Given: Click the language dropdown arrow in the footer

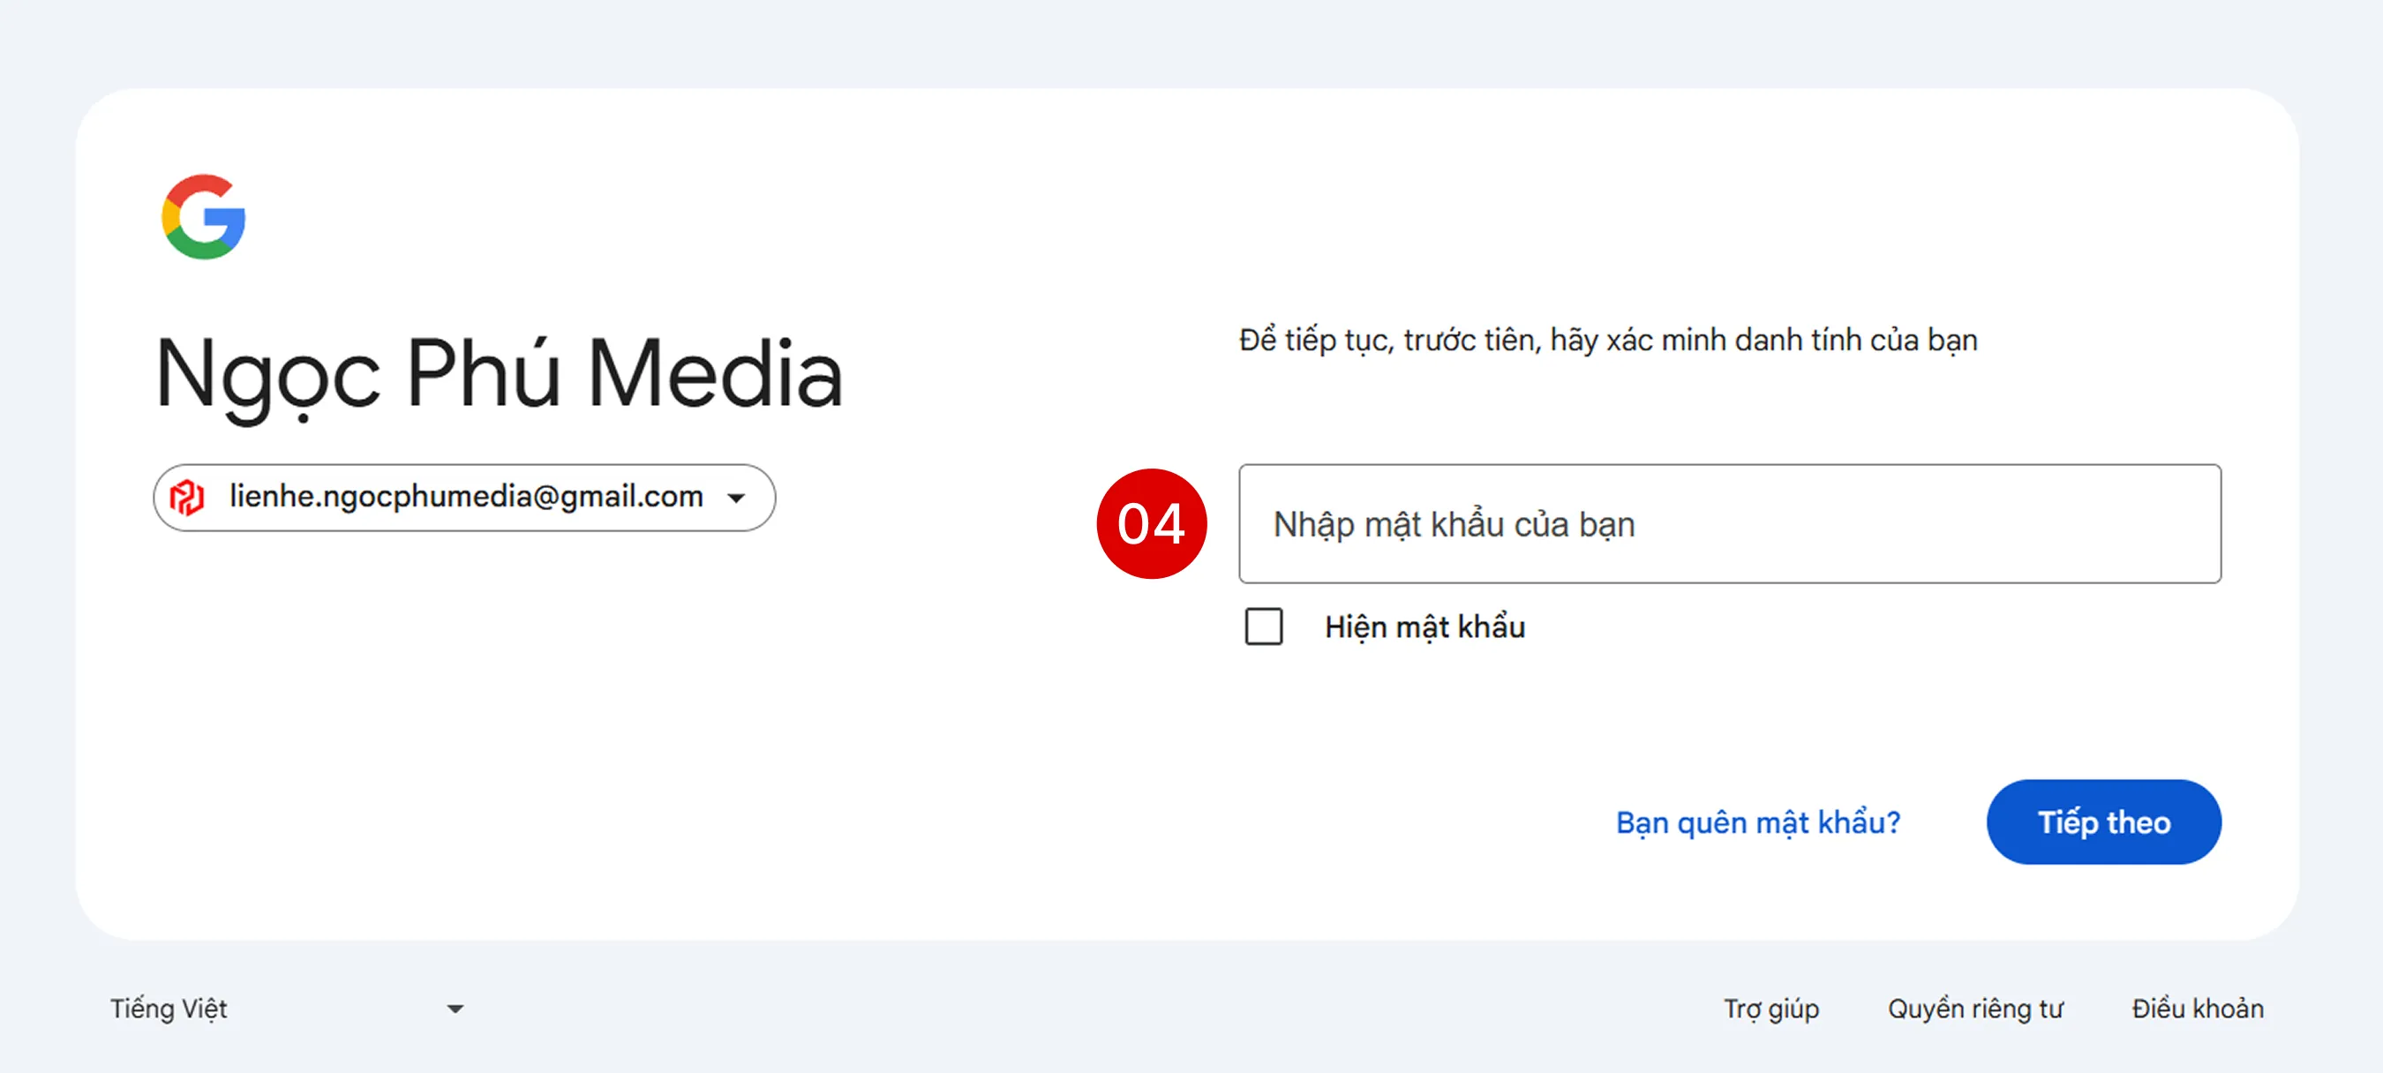Looking at the screenshot, I should point(455,1009).
